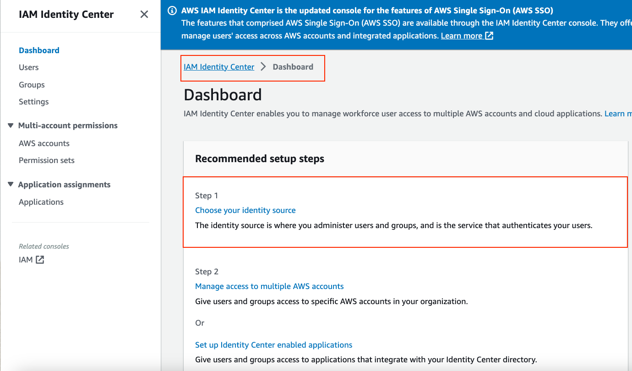Open Manage access to multiple AWS accounts
This screenshot has height=371, width=632.
[x=269, y=286]
